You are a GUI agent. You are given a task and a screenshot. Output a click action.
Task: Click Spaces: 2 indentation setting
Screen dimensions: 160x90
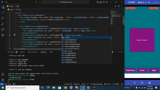tap(77, 84)
